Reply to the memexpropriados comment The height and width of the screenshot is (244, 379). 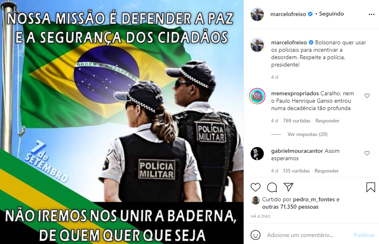point(327,121)
